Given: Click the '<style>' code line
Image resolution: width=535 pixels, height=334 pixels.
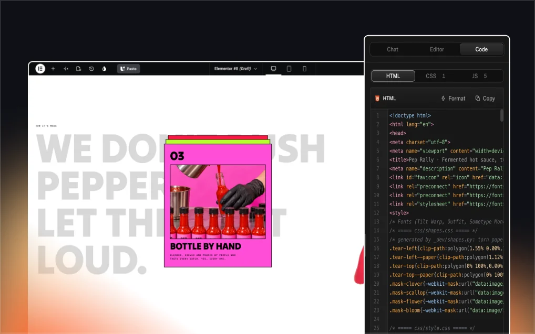Looking at the screenshot, I should [399, 213].
